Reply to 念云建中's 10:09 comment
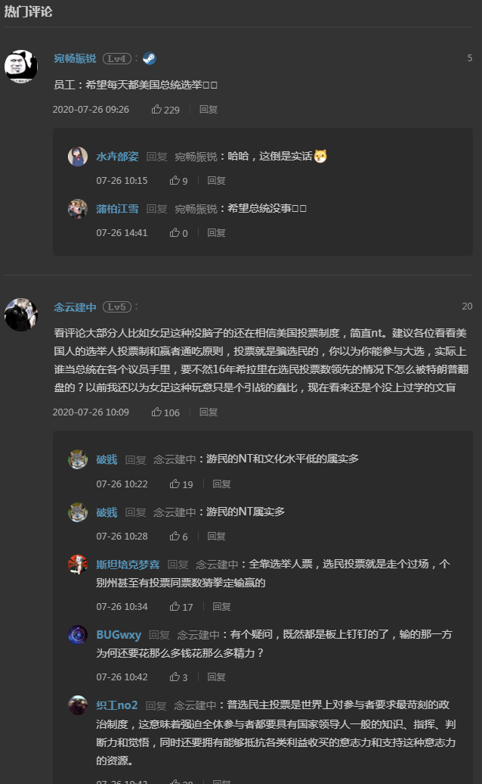The image size is (482, 784). click(209, 412)
